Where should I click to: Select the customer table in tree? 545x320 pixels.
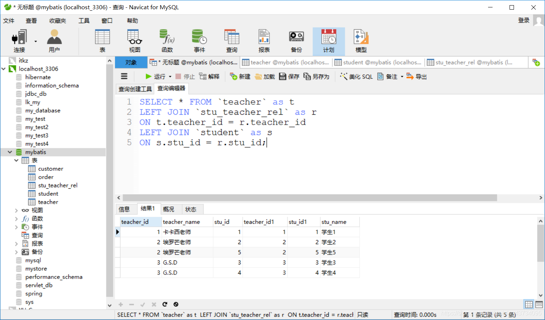pyautogui.click(x=51, y=169)
